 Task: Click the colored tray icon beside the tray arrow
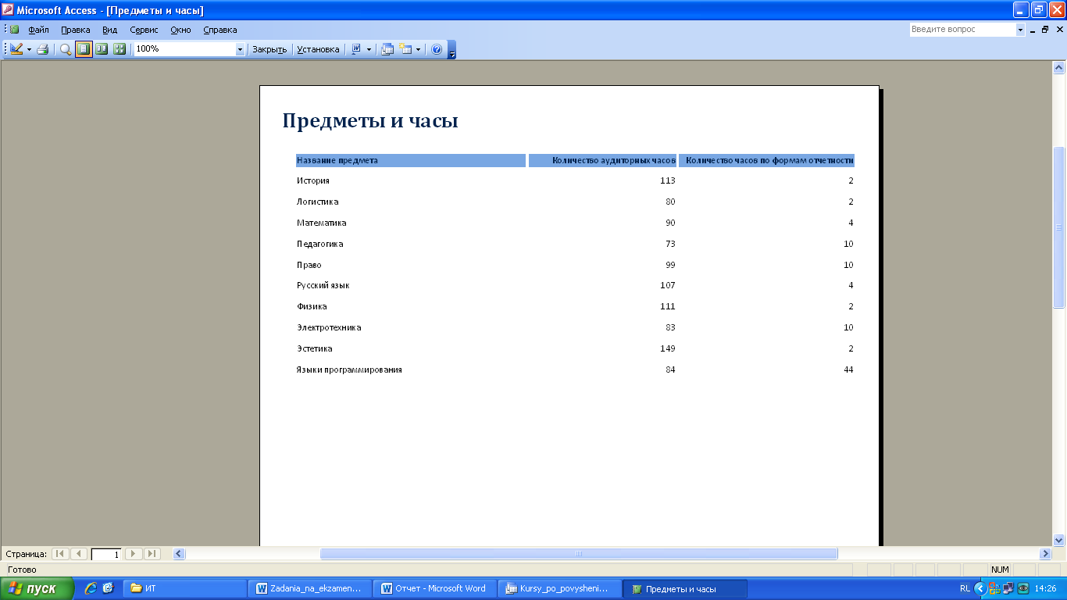(994, 589)
